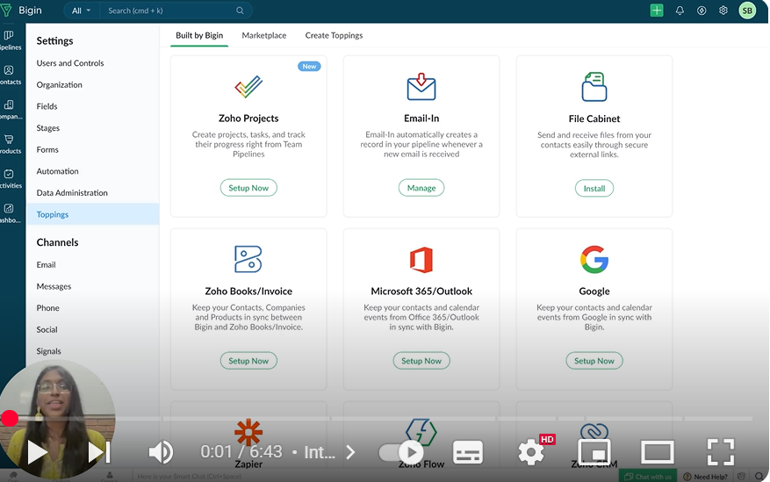Open the Dashboards module icon
Viewport: 770px width, 482px height.
9,209
